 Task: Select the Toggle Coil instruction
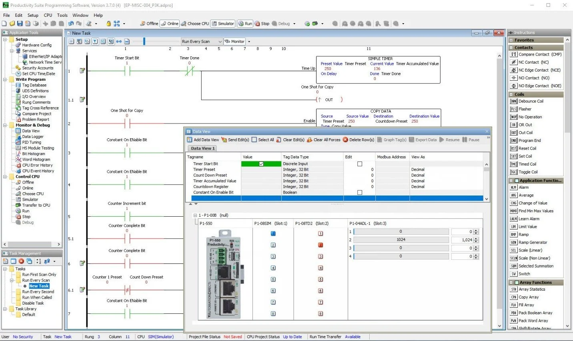click(524, 172)
